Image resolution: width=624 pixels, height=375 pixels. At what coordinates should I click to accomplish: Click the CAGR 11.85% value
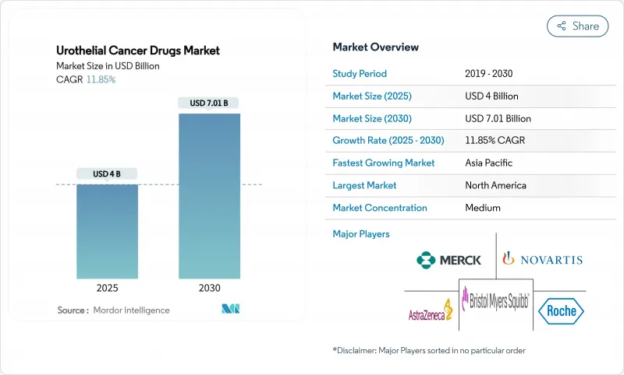pyautogui.click(x=100, y=79)
